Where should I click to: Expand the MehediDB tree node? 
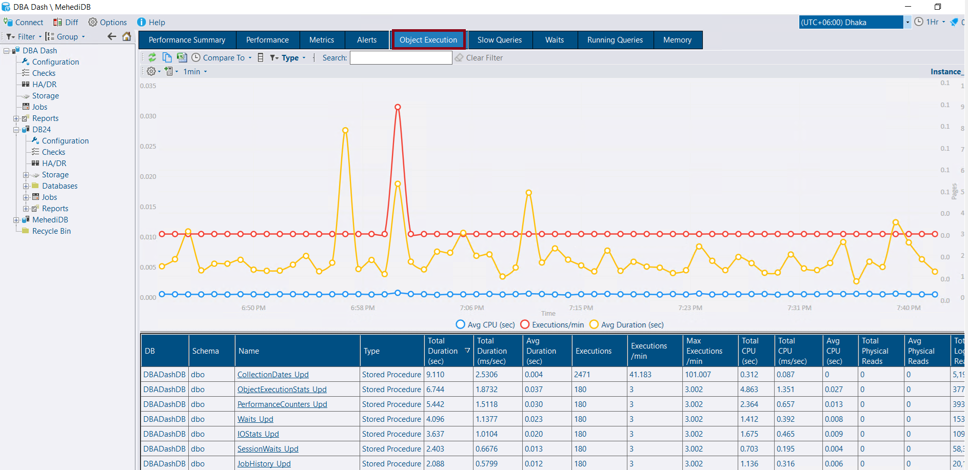(16, 220)
